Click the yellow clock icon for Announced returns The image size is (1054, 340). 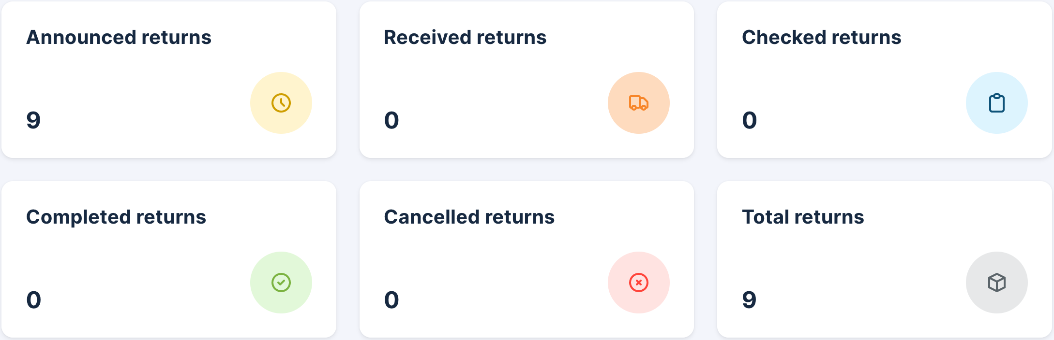[x=281, y=103]
